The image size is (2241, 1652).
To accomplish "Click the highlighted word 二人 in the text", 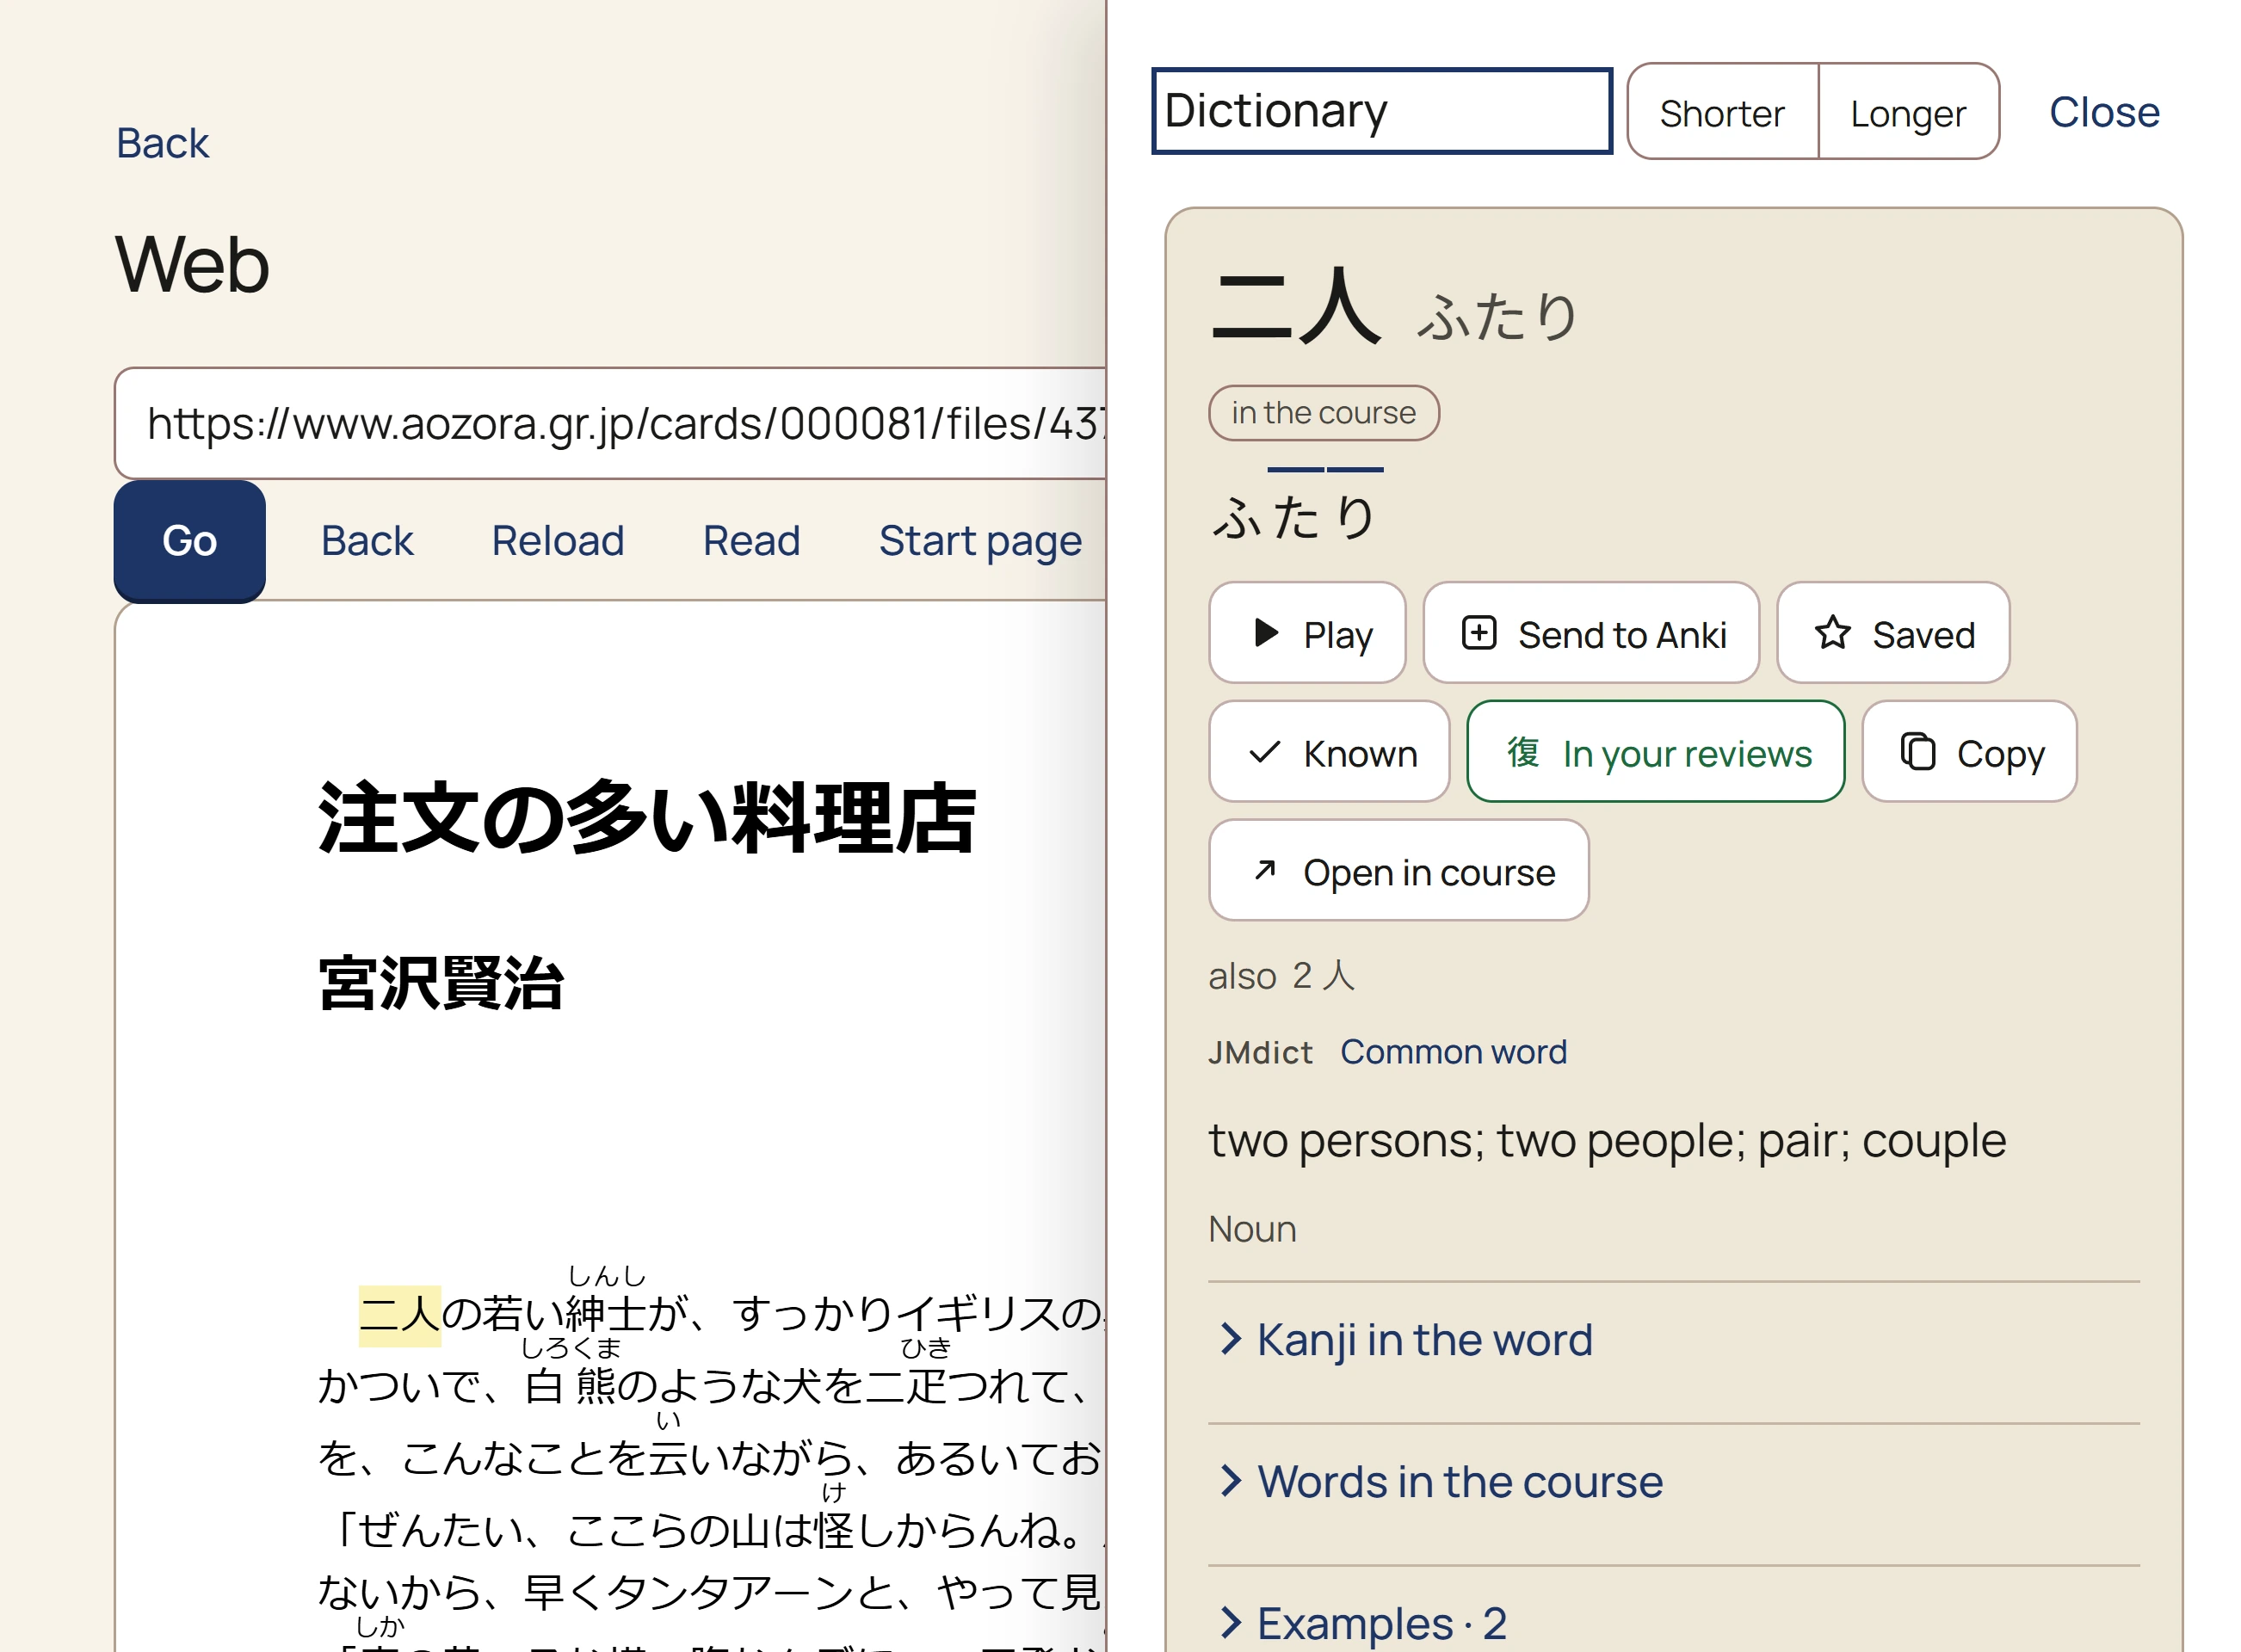I will (x=399, y=1314).
